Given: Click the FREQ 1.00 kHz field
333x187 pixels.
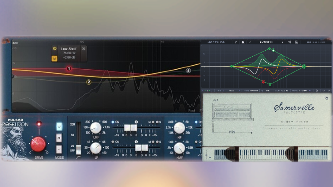Looking at the screenshot, I should [251, 91].
